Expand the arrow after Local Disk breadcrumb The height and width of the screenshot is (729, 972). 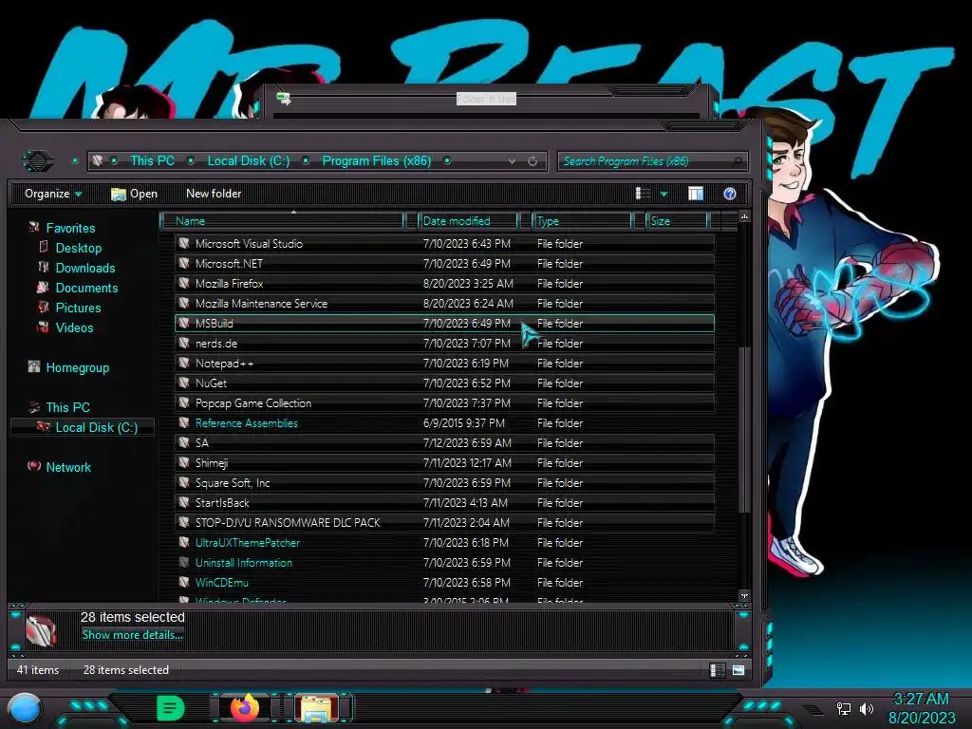(306, 161)
